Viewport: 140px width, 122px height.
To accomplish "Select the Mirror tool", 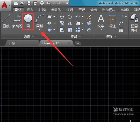I will (x=70, y=23).
